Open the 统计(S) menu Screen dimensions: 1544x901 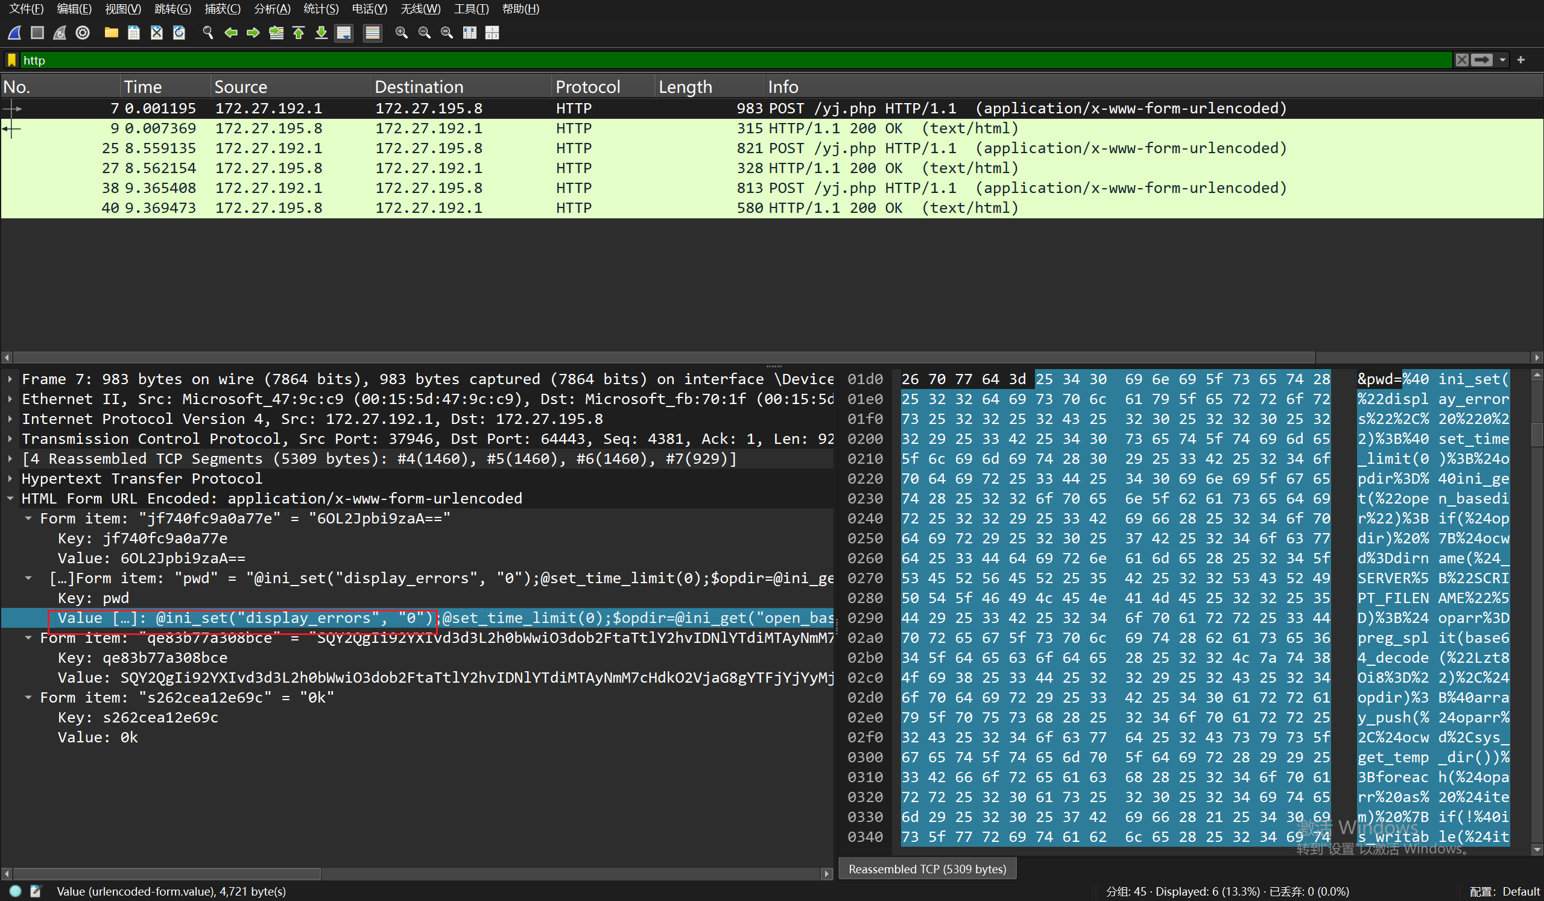pyautogui.click(x=320, y=8)
